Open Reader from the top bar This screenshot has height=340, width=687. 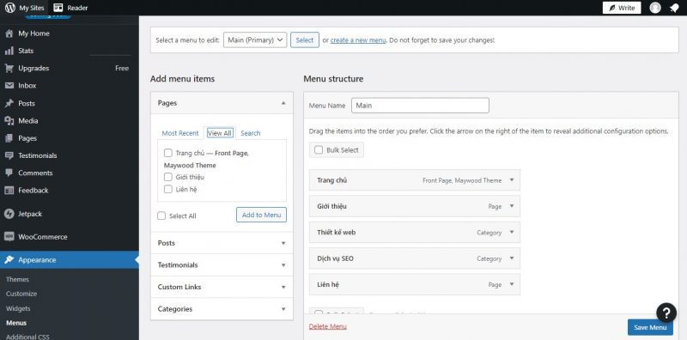point(70,8)
